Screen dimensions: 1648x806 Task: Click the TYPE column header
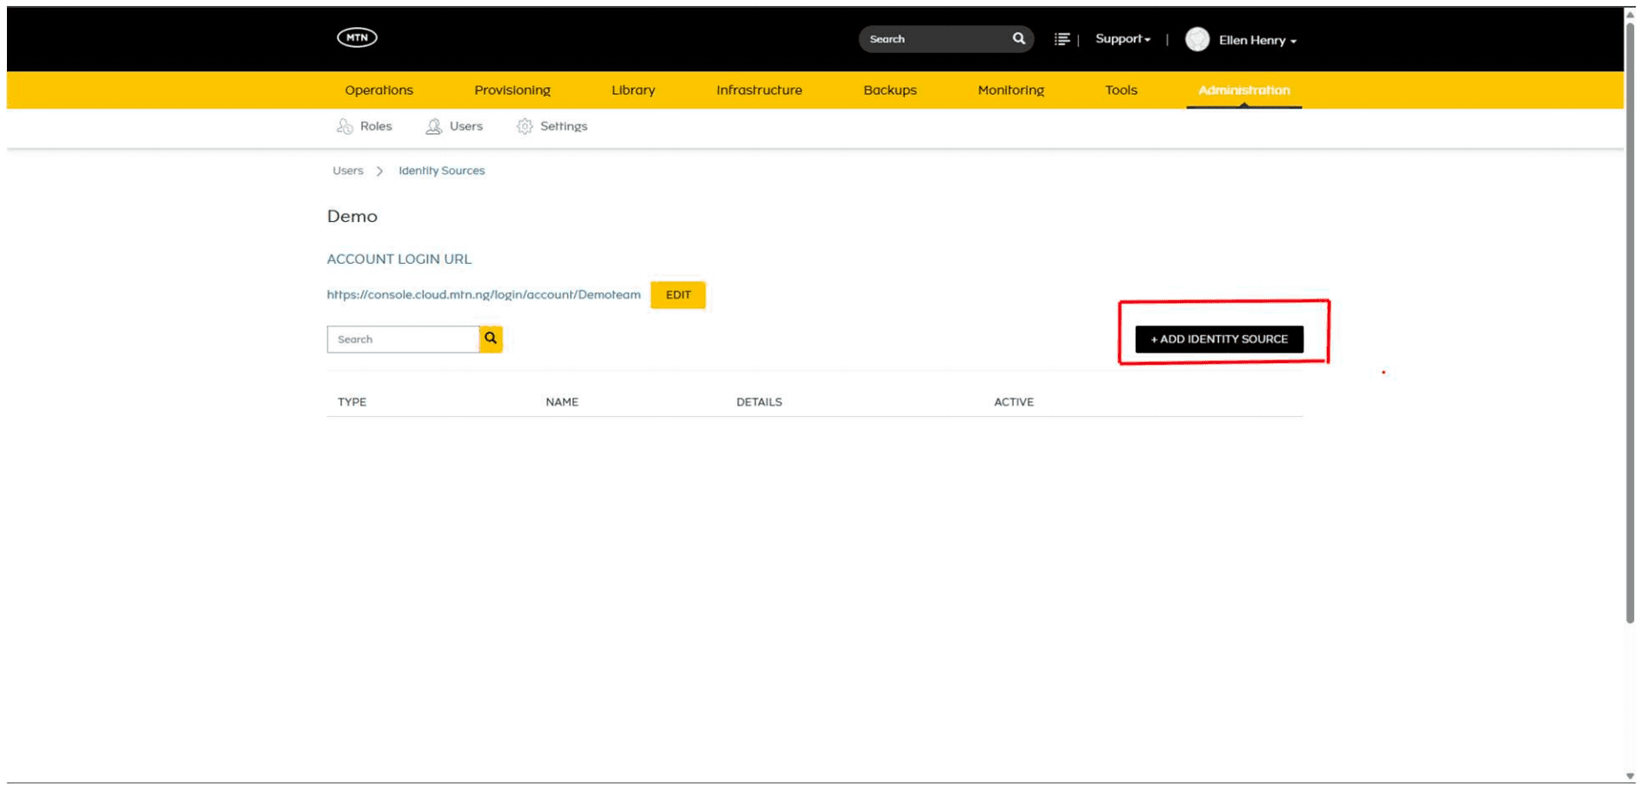click(352, 401)
